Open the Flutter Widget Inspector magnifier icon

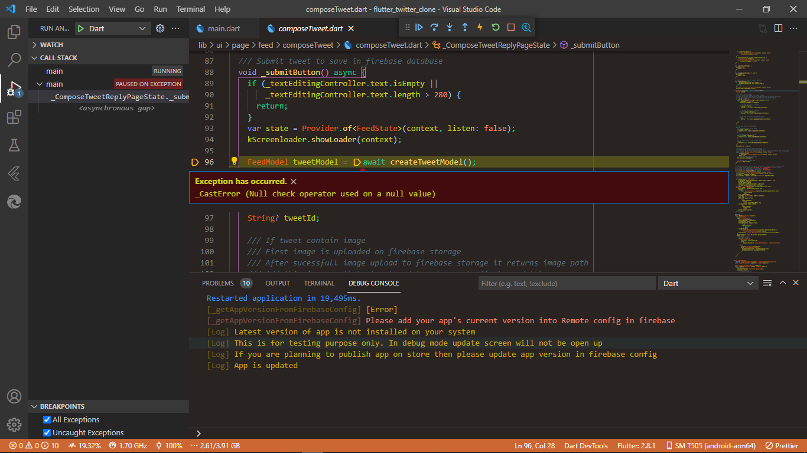coord(525,27)
